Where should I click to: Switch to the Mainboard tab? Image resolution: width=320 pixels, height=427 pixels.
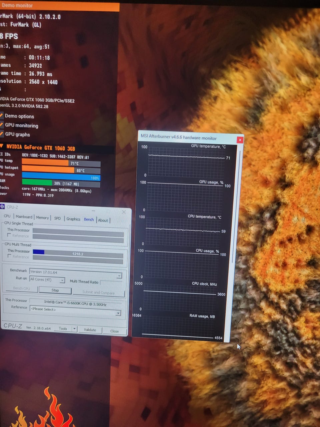pyautogui.click(x=24, y=217)
